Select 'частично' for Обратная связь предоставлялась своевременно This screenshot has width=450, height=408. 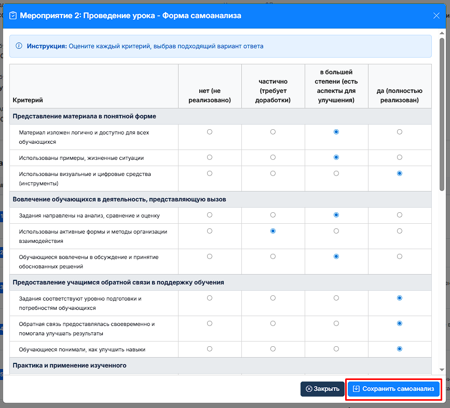[x=273, y=323]
